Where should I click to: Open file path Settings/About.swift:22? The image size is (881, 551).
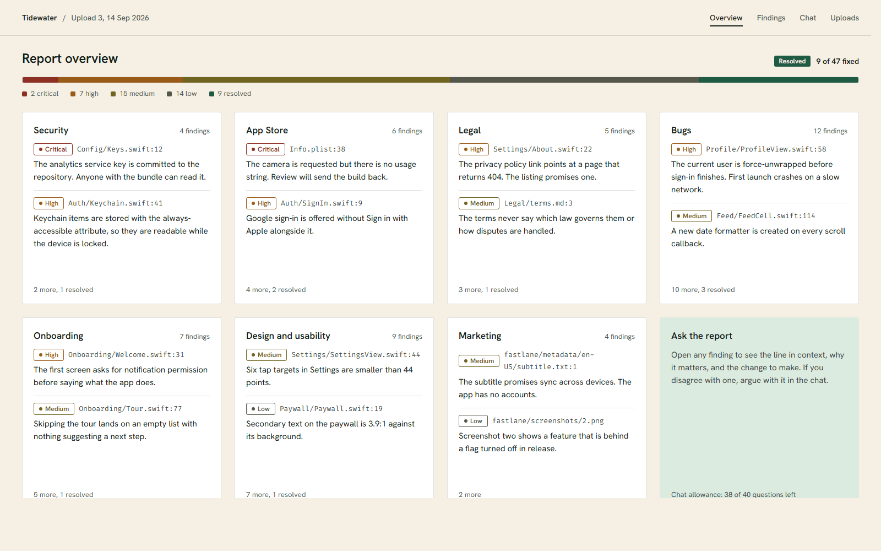[542, 149]
